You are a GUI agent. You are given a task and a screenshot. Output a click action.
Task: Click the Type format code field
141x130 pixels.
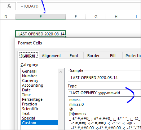104,93
